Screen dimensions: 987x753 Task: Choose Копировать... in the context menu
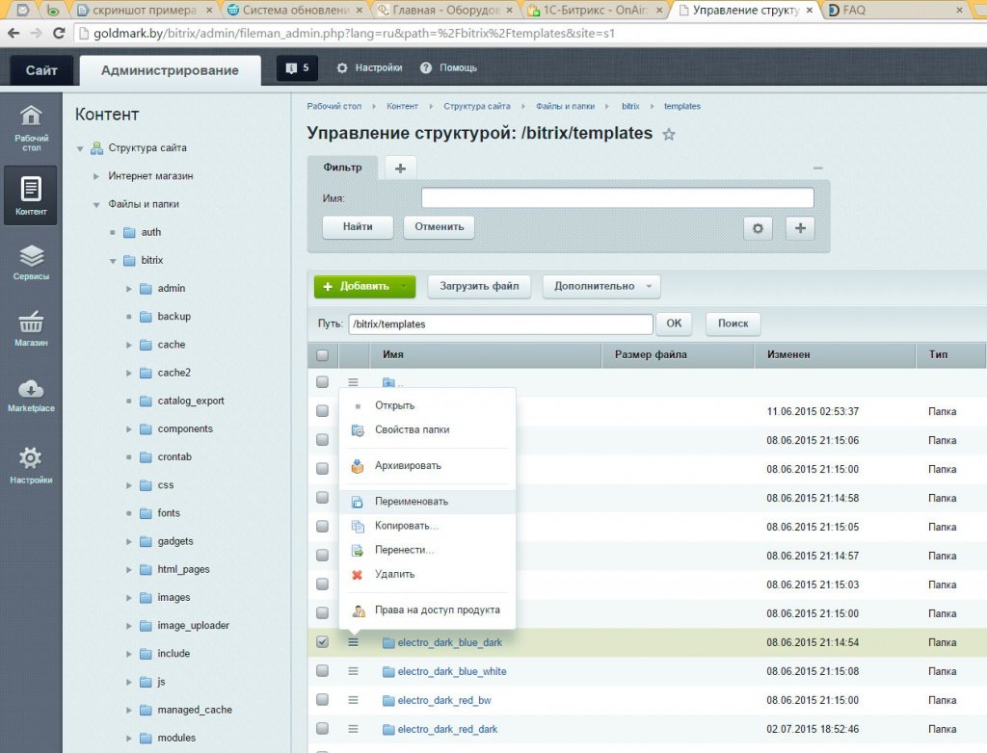pyautogui.click(x=407, y=526)
